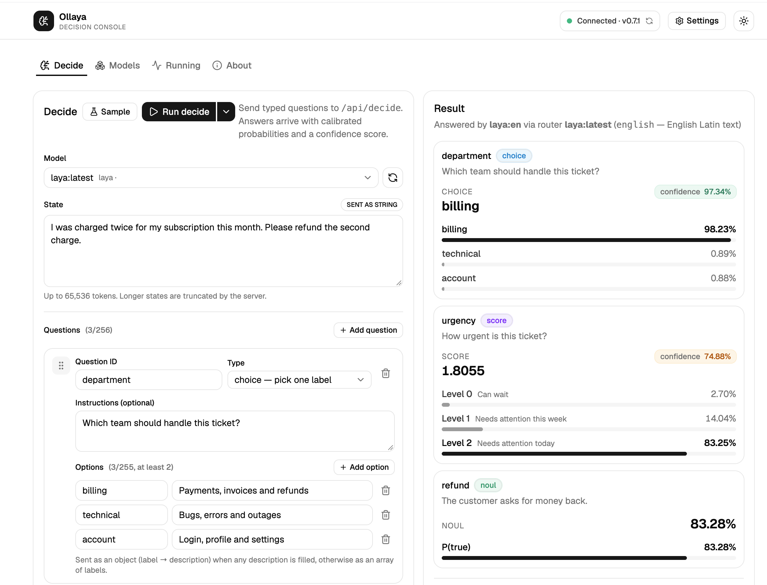Click the score type badge
767x585 pixels.
click(496, 320)
